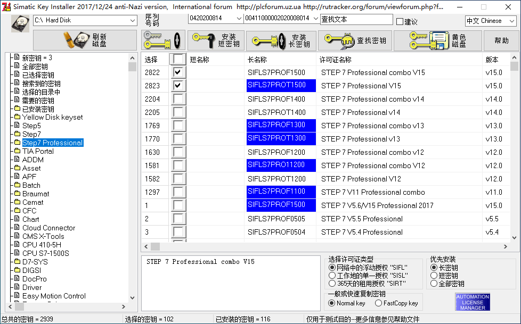Select Normal key radio option

pos(331,303)
